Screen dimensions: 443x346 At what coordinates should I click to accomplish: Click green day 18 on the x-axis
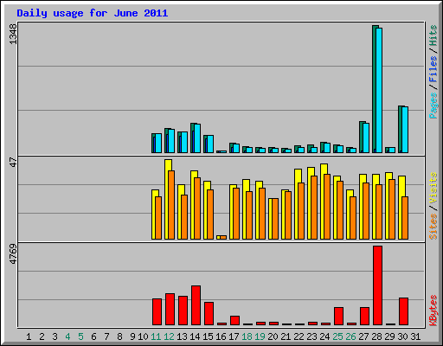coord(247,336)
